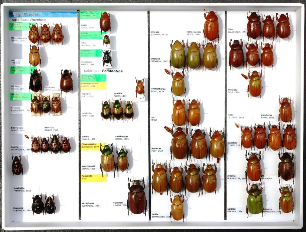Select the yellow 'Pelidnota s.str.' label
This screenshot has width=306, height=232.
(x=93, y=178)
